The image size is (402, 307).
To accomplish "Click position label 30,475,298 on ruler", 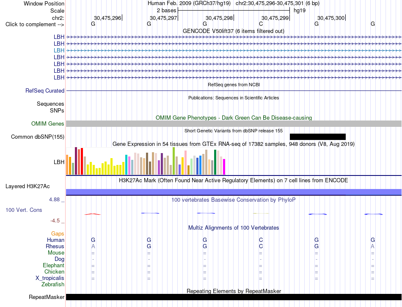I will [x=219, y=18].
